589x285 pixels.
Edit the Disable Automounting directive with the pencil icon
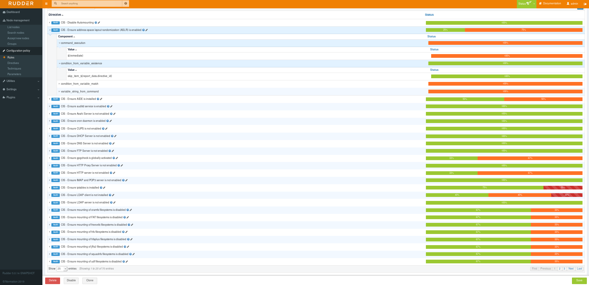(99, 23)
